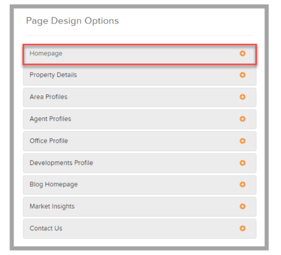Expand the Market Insights panel

pyautogui.click(x=140, y=207)
